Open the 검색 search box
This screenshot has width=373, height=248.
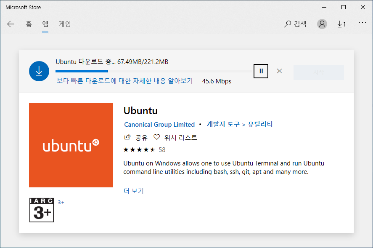[295, 24]
